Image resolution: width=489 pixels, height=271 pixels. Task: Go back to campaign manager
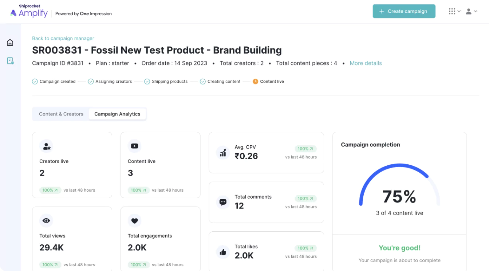coord(63,38)
